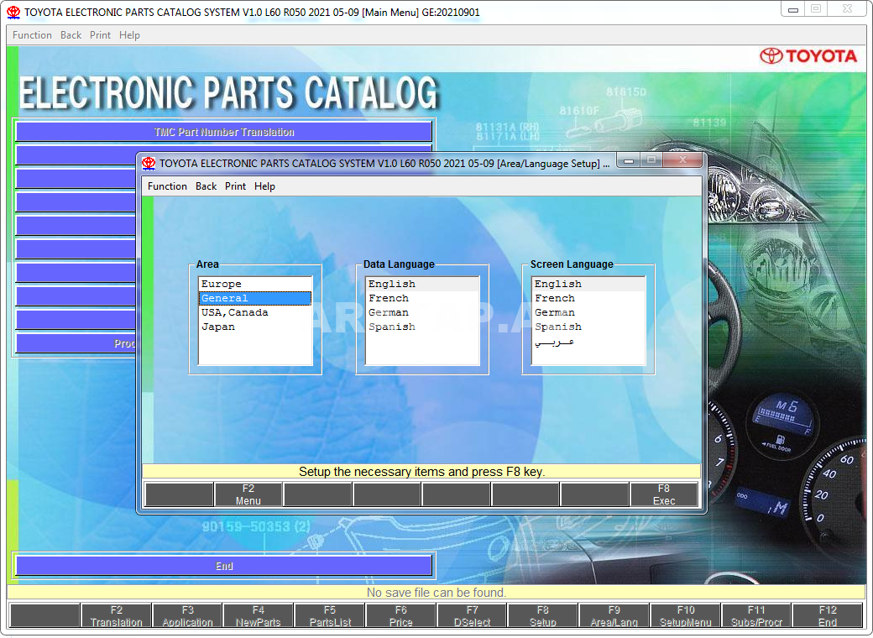The width and height of the screenshot is (873, 638).
Task: Open Back menu in Main Menu window
Action: [x=71, y=35]
